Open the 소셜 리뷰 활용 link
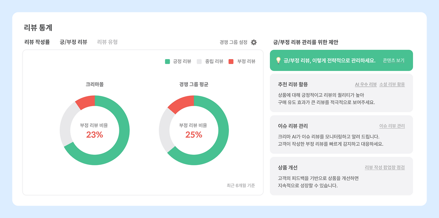Image resolution: width=439 pixels, height=218 pixels. coord(392,84)
